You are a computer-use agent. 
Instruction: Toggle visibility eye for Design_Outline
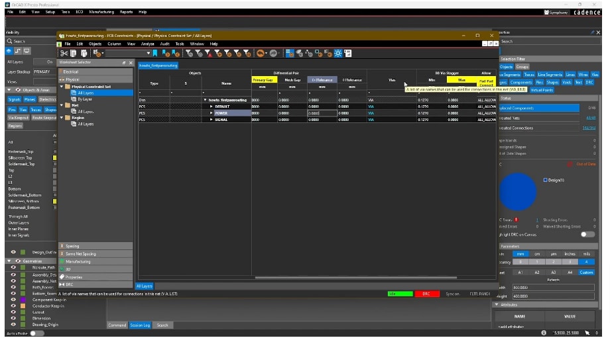[x=13, y=252]
